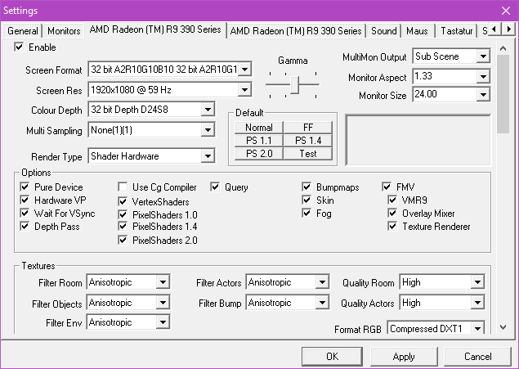519x369 pixels.
Task: Enable the Use Cg Compiler option
Action: pyautogui.click(x=123, y=187)
